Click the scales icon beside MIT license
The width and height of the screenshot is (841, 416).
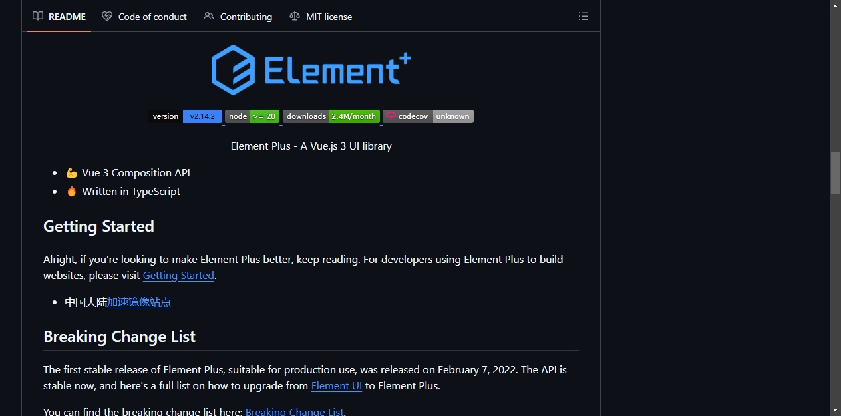(295, 17)
